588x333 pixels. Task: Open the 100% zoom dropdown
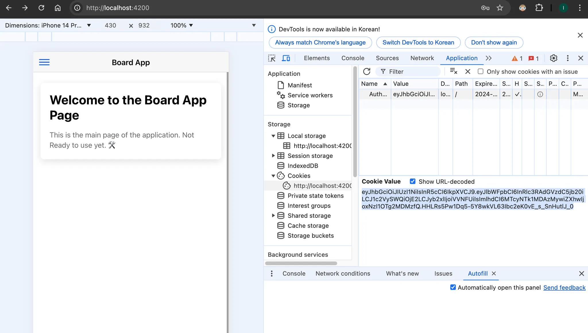click(x=182, y=25)
